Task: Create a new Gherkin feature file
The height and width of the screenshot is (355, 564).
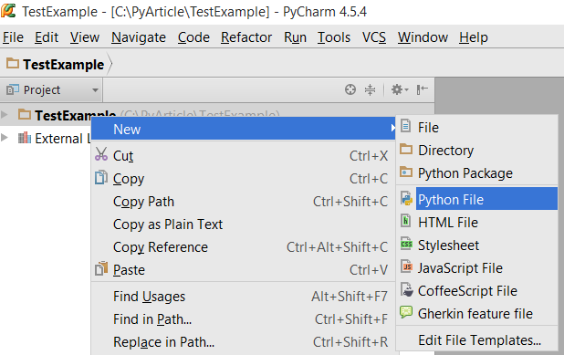Action: click(477, 314)
